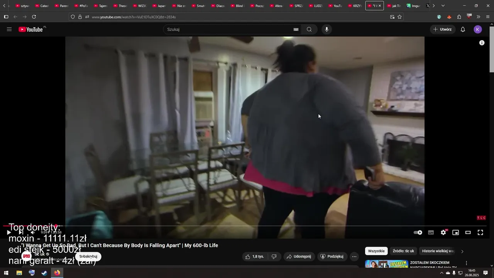The height and width of the screenshot is (278, 494).
Task: Toggle autoplay switch in player
Action: 418,232
